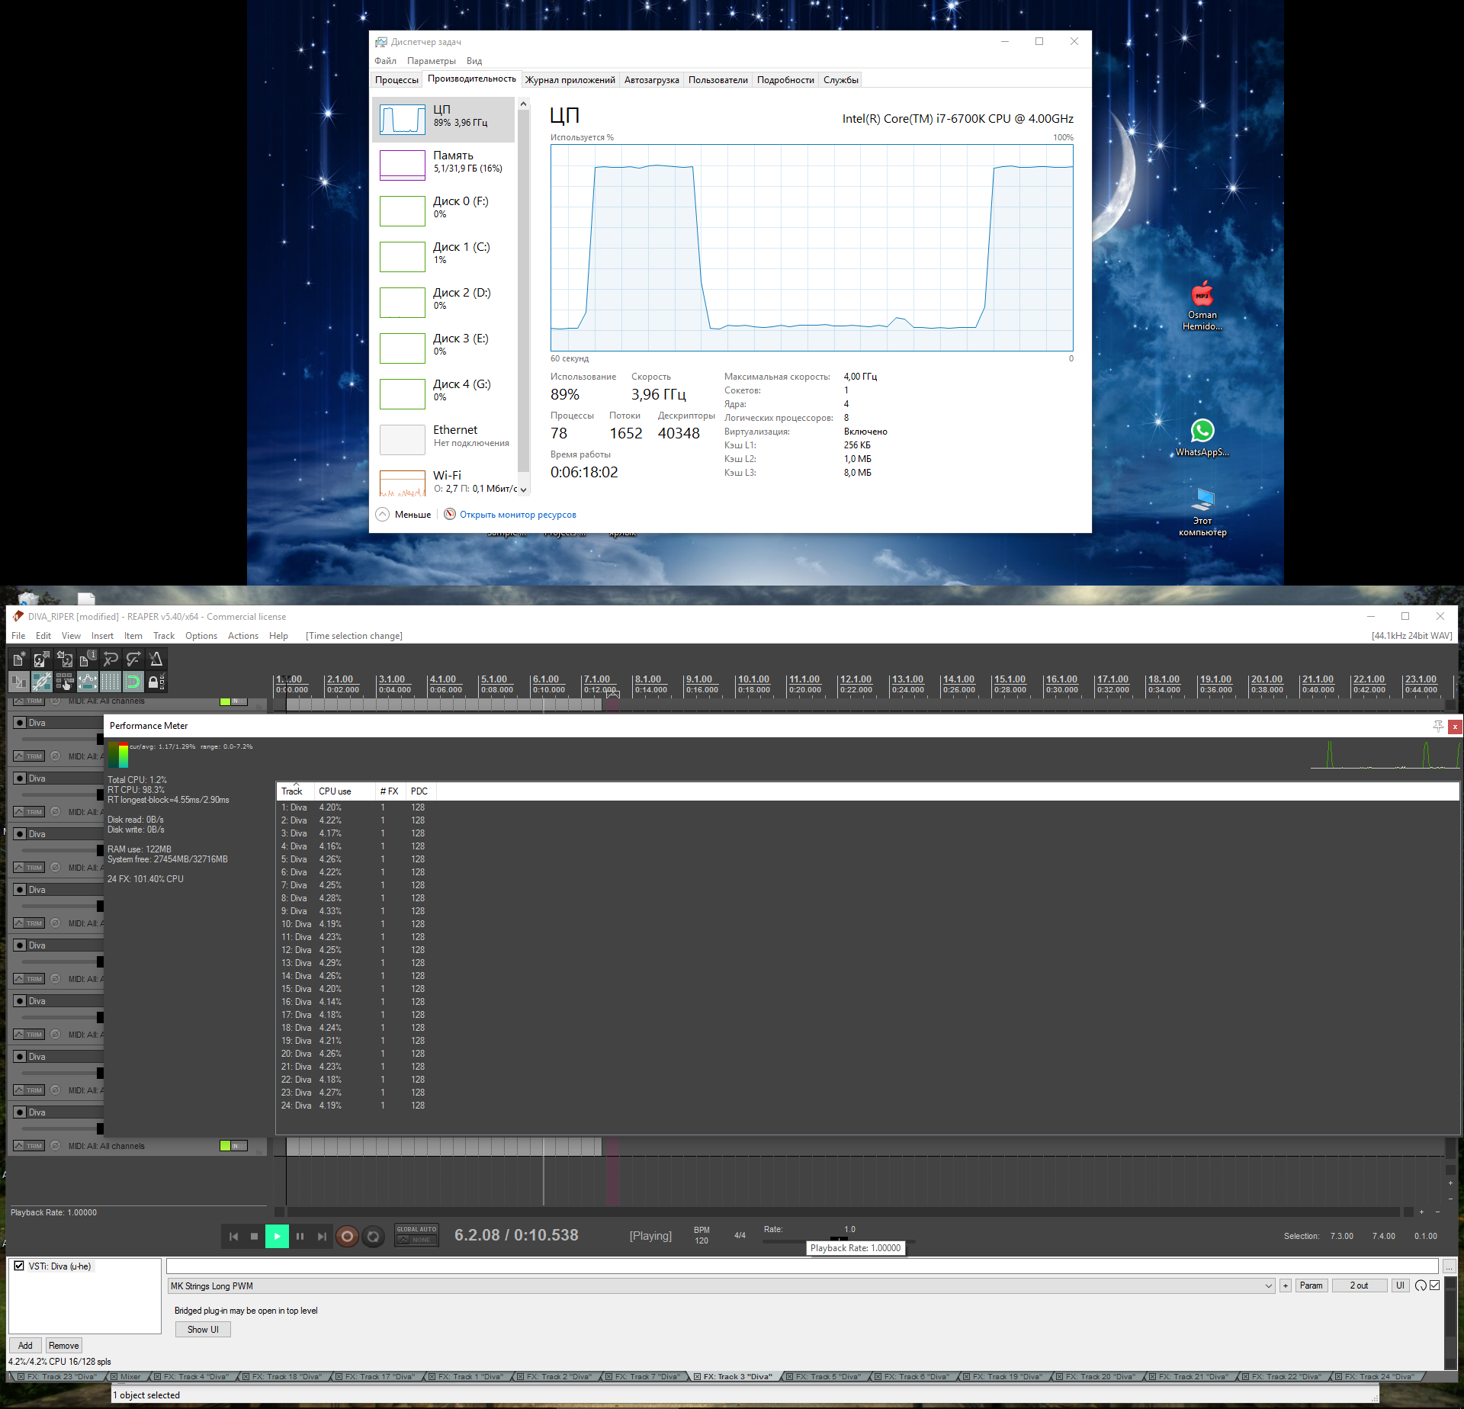Click the Open Project toolbar icon
Viewport: 1464px width, 1409px height.
pos(42,659)
